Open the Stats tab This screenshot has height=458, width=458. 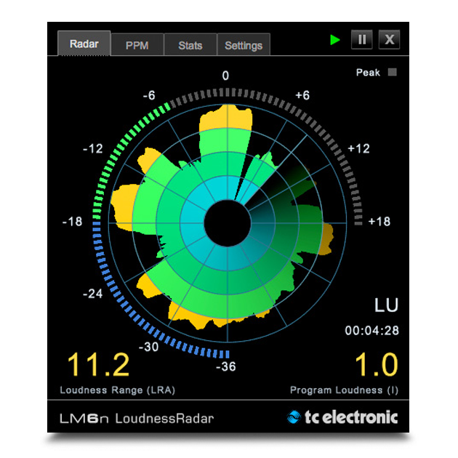[190, 44]
